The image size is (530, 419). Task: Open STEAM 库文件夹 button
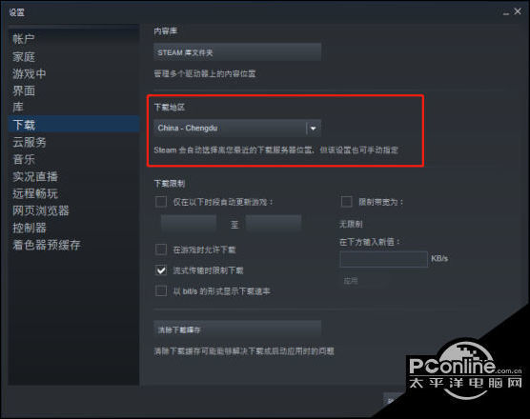click(x=237, y=52)
